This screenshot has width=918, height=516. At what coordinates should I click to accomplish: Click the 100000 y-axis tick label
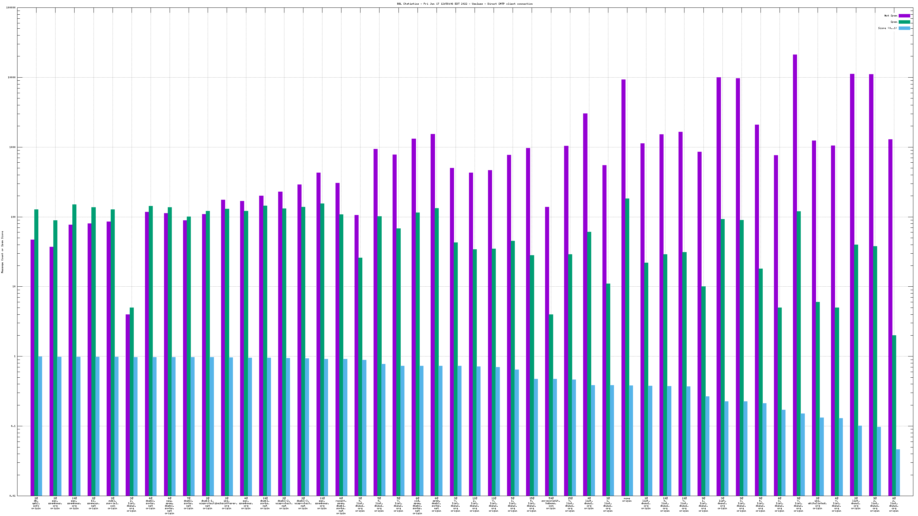tap(11, 8)
